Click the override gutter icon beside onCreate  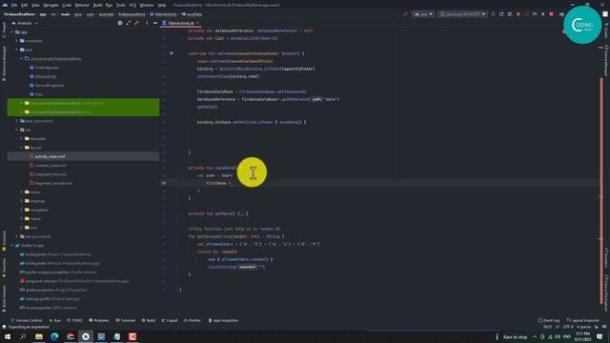tap(172, 53)
